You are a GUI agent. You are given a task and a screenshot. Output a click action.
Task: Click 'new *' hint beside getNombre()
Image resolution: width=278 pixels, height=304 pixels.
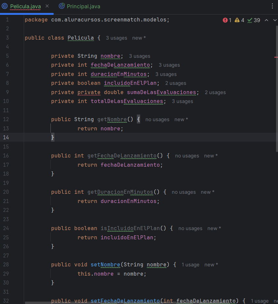(181, 119)
